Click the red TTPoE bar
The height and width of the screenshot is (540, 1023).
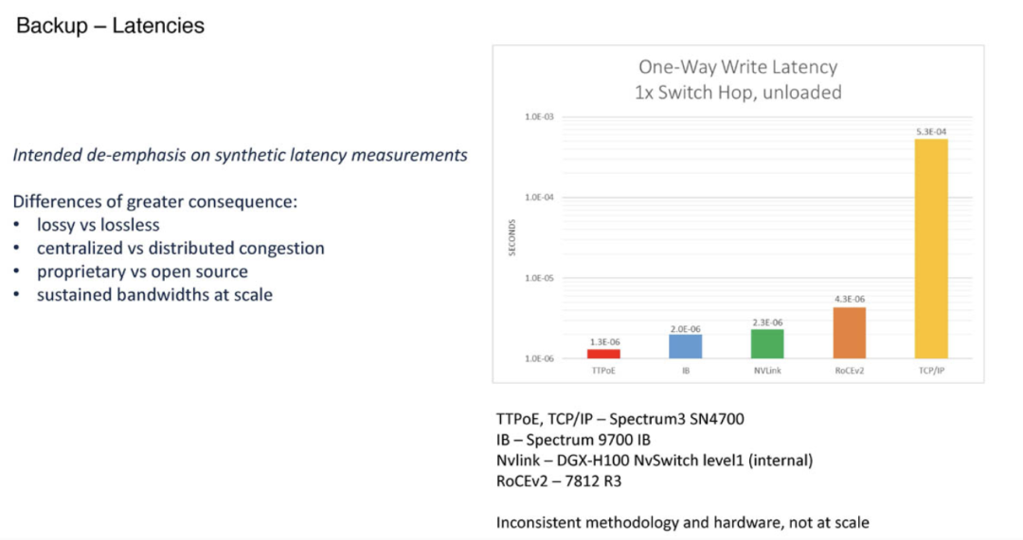coord(603,353)
